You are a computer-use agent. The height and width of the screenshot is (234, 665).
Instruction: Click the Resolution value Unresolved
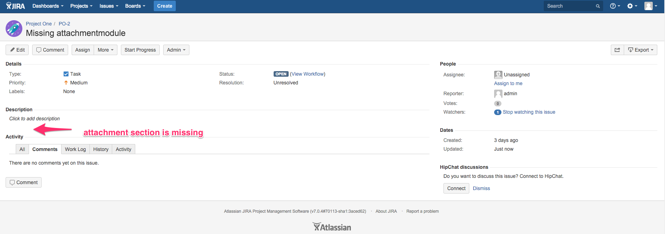tap(286, 83)
